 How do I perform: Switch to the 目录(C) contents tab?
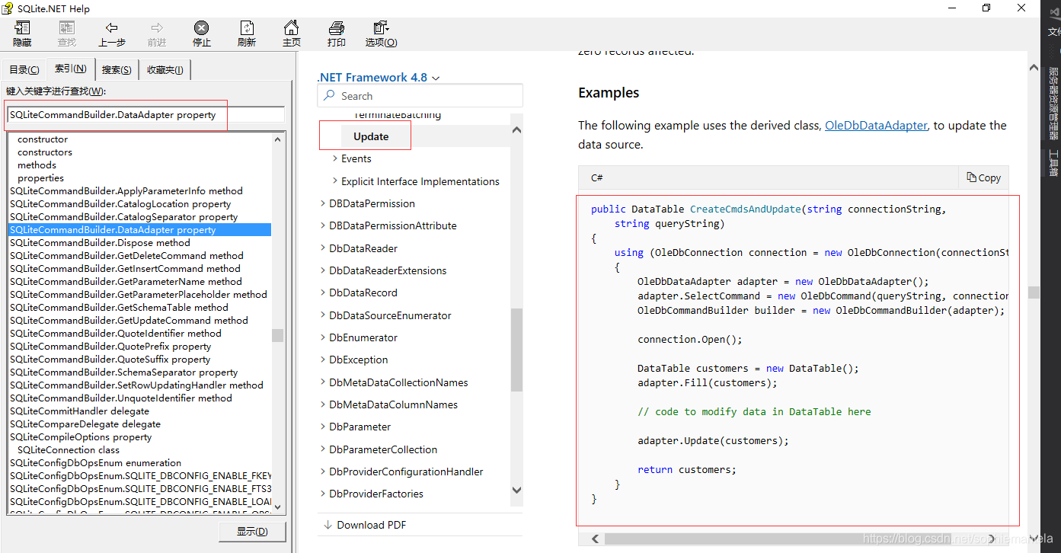24,69
